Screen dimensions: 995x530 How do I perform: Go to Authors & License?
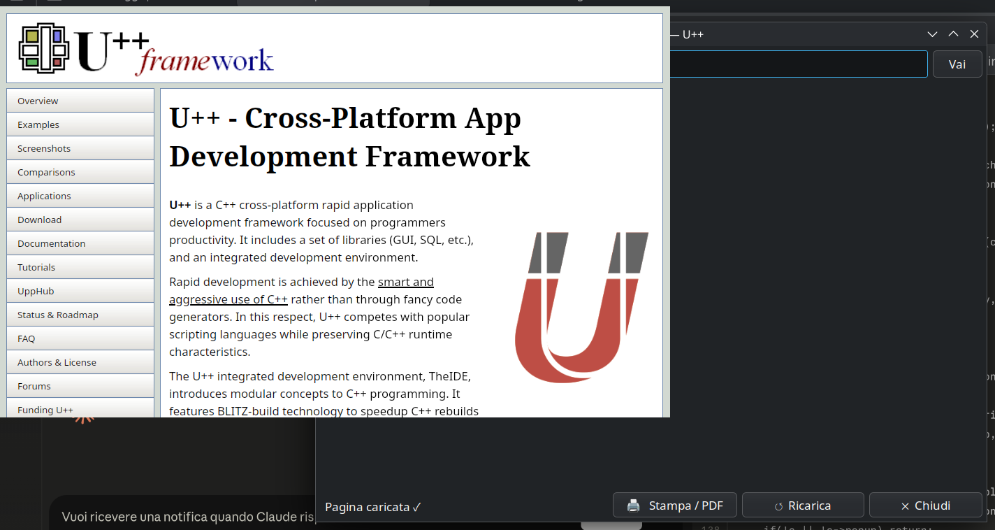80,362
